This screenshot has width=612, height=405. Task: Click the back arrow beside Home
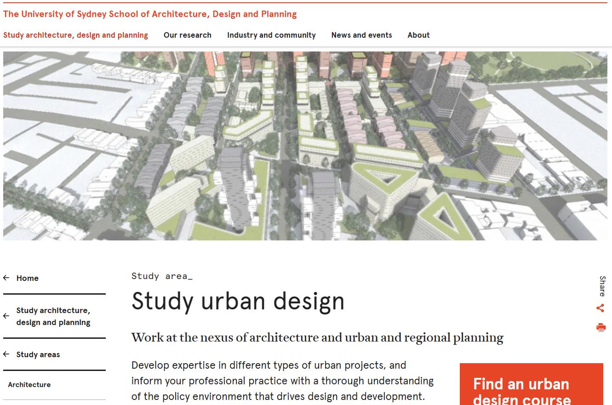point(6,278)
